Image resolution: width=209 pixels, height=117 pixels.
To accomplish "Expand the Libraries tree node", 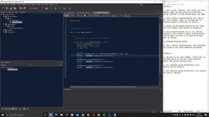I will [4, 30].
